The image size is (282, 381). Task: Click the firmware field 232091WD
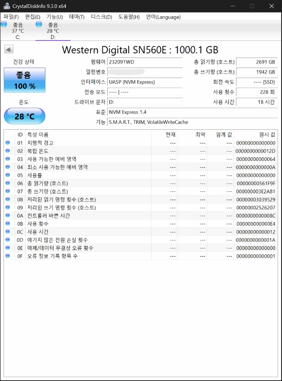[145, 62]
